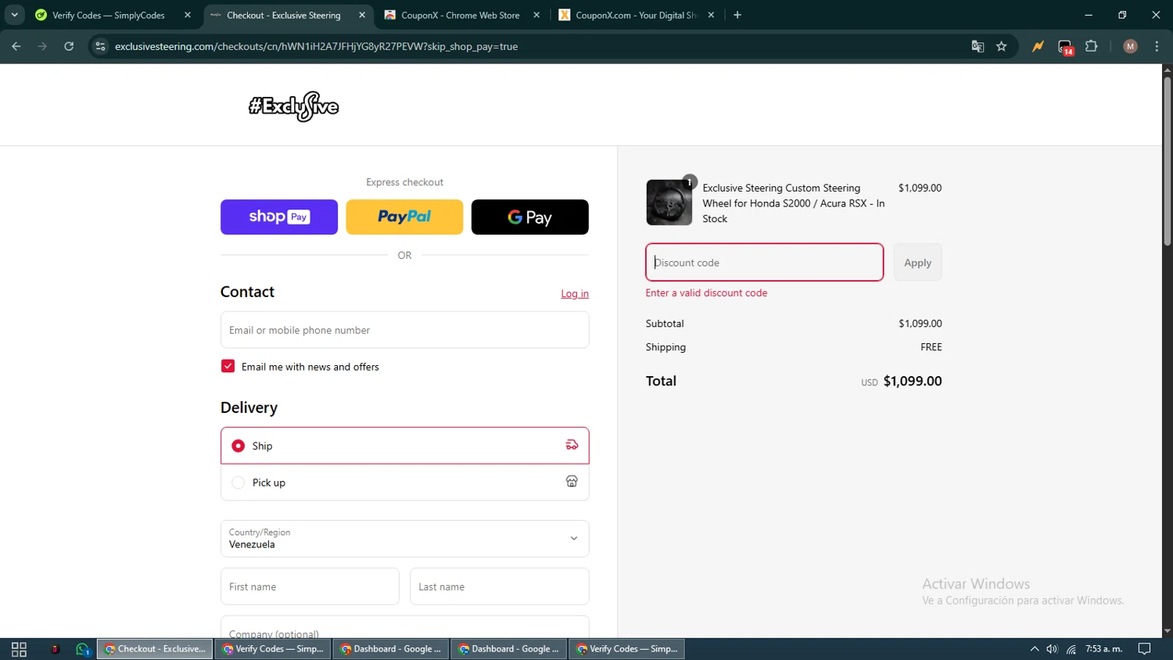This screenshot has width=1173, height=660.
Task: Bookmark this page with the star
Action: click(1002, 46)
